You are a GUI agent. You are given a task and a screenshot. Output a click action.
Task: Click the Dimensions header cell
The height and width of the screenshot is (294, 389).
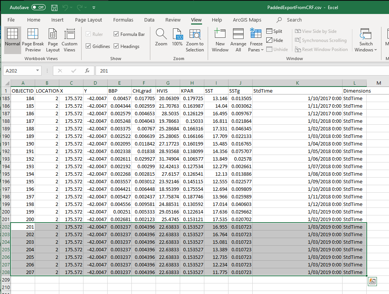coord(354,91)
